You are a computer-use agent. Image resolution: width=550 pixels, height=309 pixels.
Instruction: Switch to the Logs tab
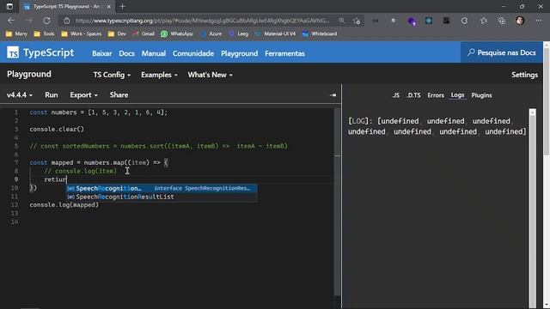tap(457, 95)
